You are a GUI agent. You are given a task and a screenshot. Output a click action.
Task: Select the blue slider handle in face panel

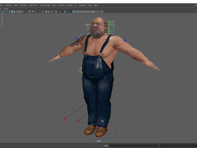point(113,32)
